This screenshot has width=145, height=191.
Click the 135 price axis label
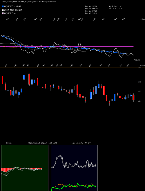coord(139,91)
